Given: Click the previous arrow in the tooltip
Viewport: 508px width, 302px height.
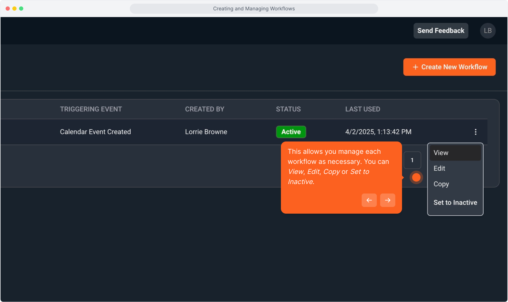Looking at the screenshot, I should point(369,200).
